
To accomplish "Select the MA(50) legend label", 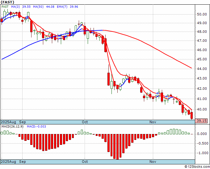I will (x=38, y=7).
